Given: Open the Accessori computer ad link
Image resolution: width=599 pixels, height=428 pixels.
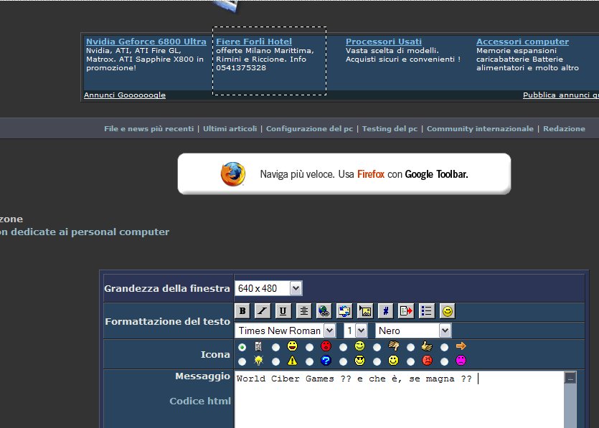Looking at the screenshot, I should coord(522,42).
